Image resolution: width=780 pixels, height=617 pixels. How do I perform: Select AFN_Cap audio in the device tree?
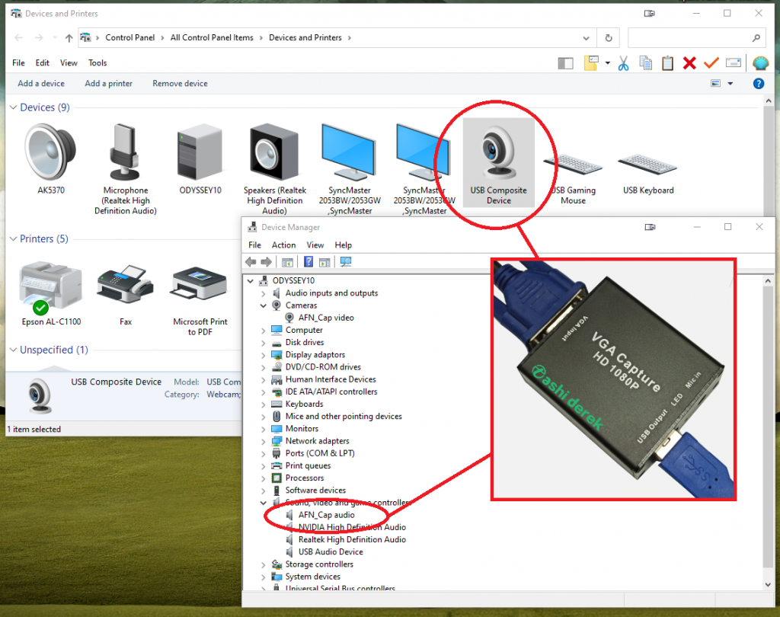[326, 515]
